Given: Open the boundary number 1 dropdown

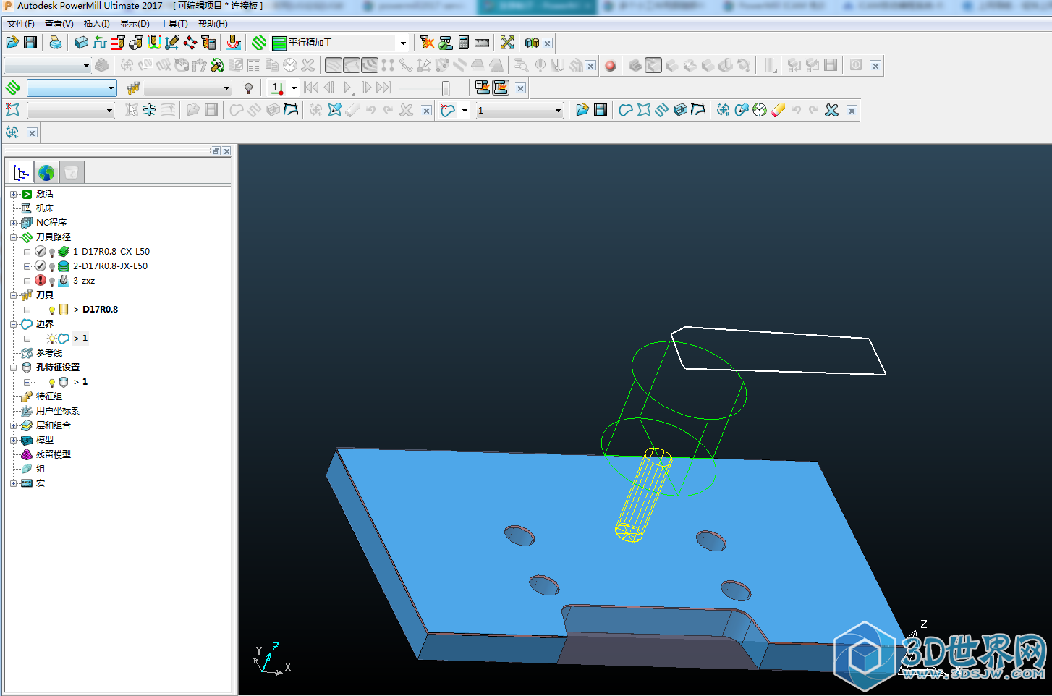Looking at the screenshot, I should 558,111.
